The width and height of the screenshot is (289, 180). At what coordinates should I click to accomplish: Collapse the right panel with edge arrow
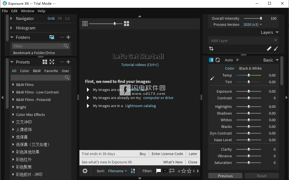pos(286,97)
